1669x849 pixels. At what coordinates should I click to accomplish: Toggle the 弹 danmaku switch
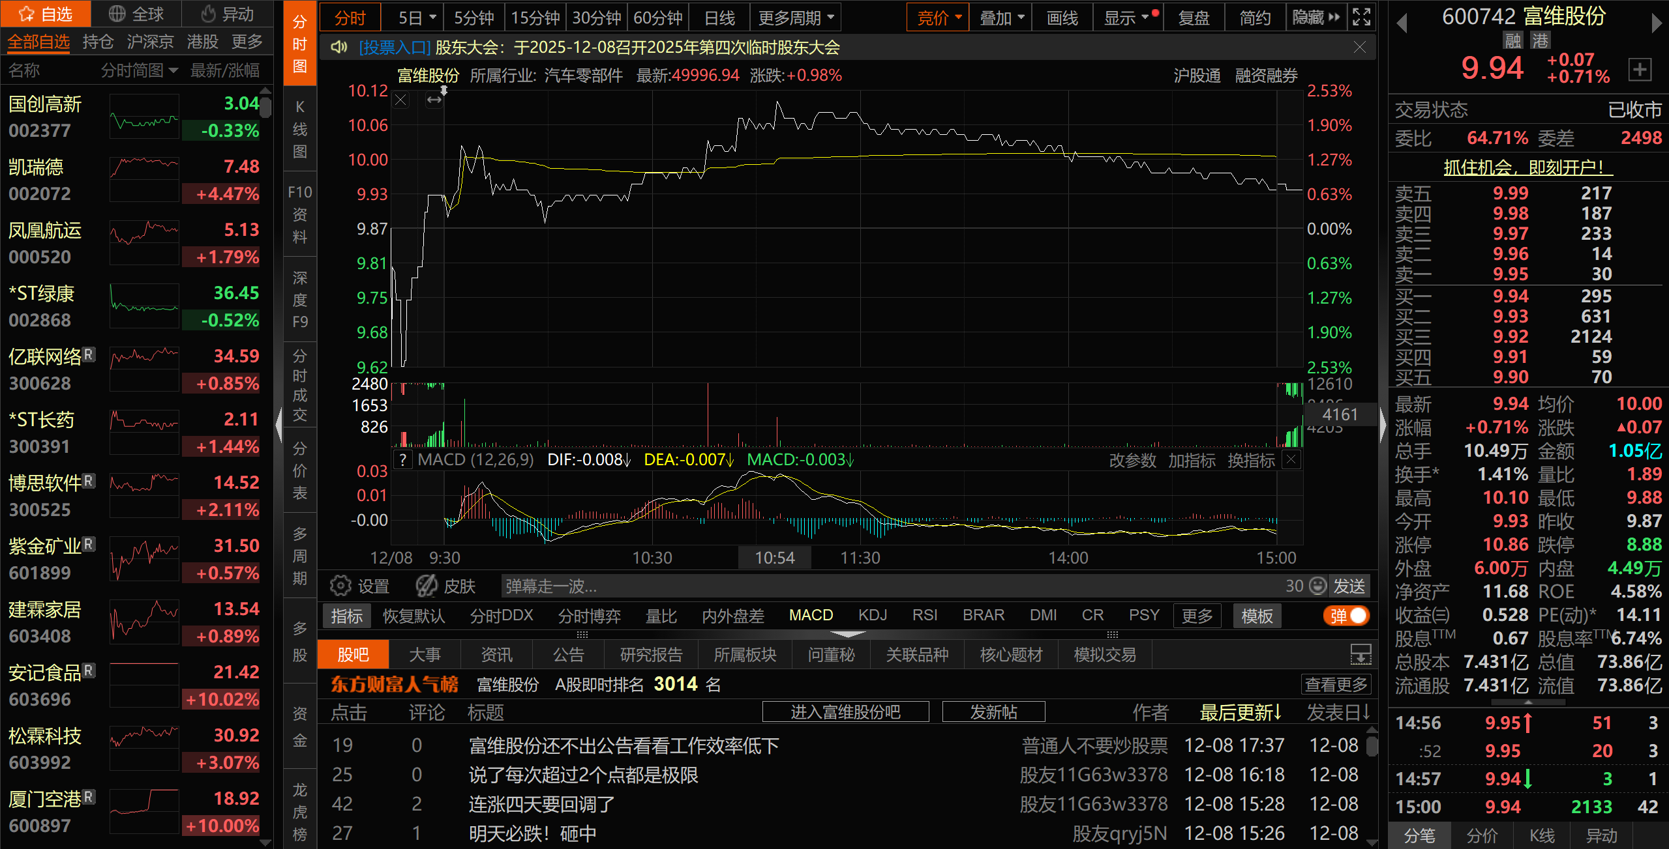1346,616
